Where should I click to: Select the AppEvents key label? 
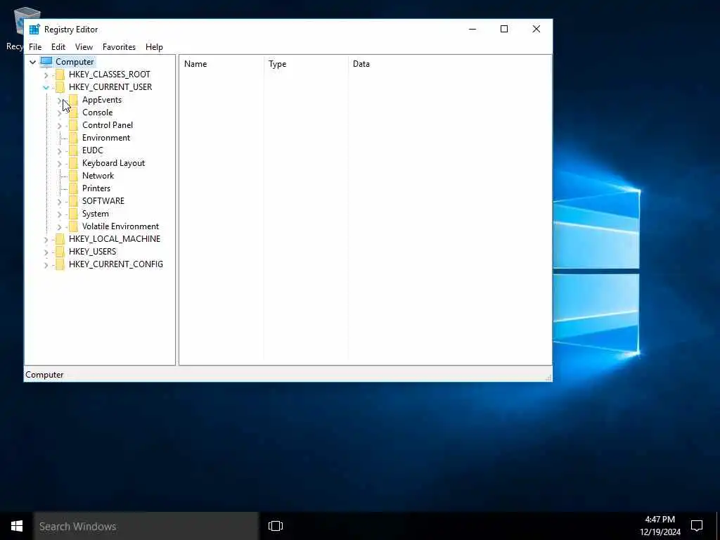[102, 100]
